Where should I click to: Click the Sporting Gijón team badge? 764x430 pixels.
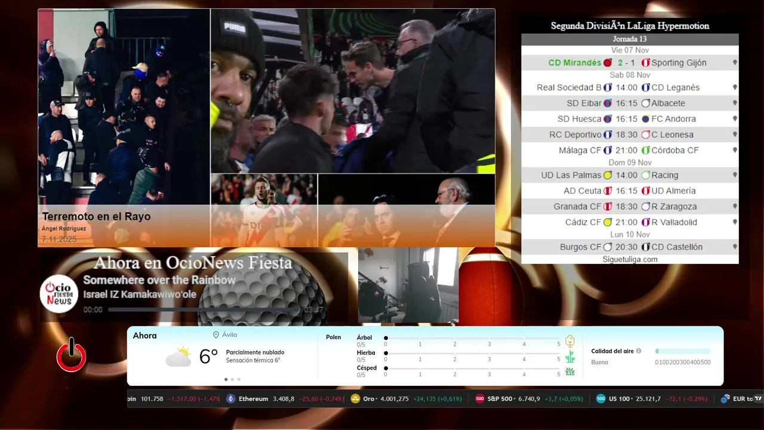coord(645,63)
